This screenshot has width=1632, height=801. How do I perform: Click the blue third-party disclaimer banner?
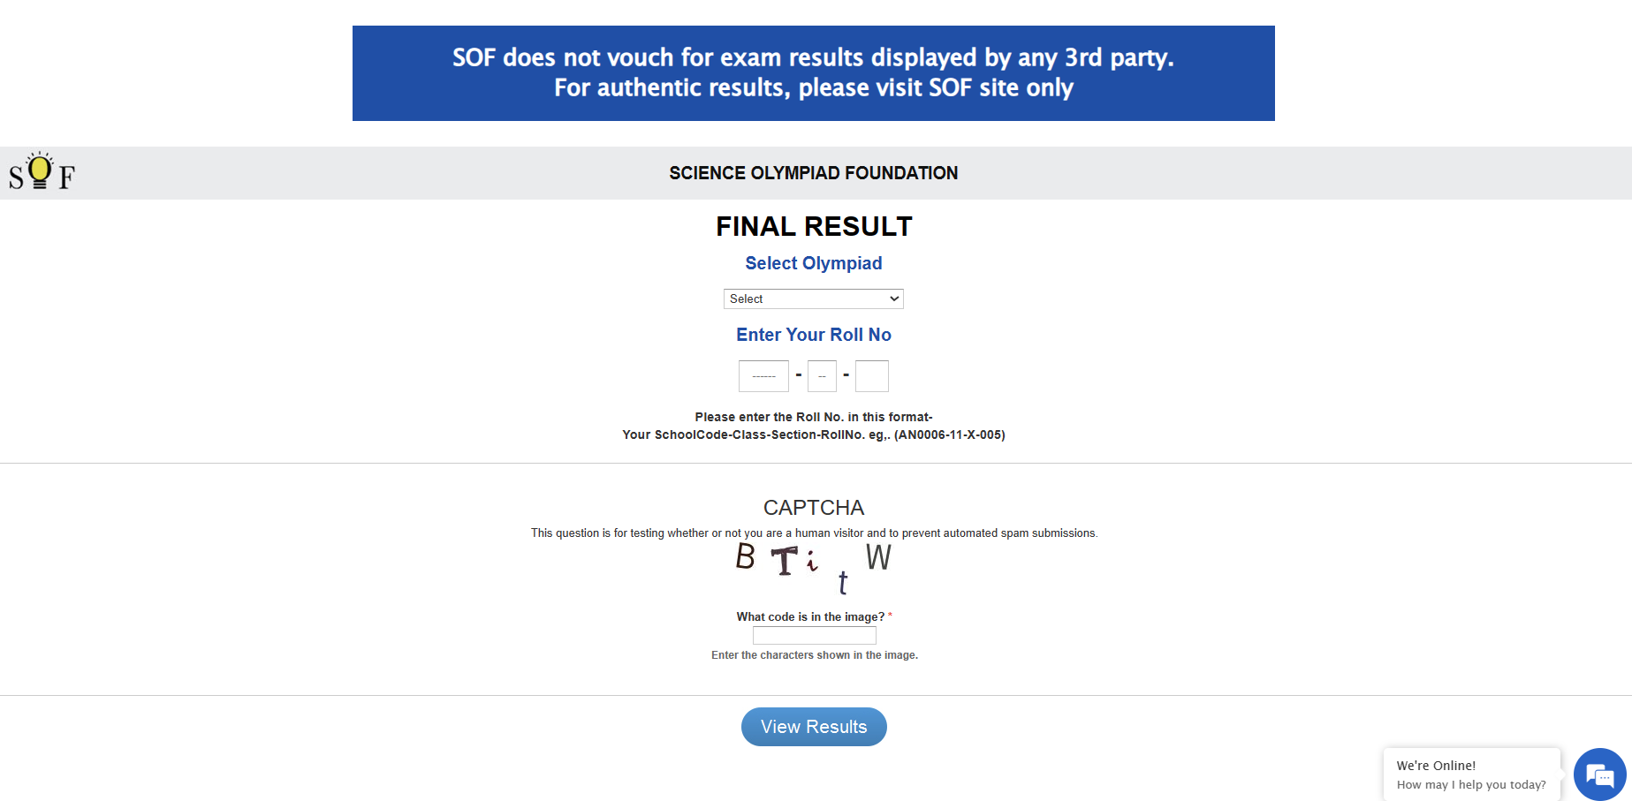pos(813,72)
